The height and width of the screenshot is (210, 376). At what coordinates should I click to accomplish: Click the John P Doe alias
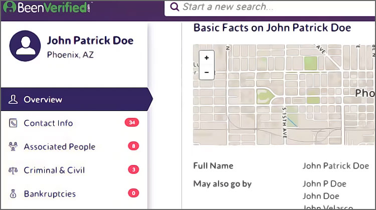pos(324,183)
